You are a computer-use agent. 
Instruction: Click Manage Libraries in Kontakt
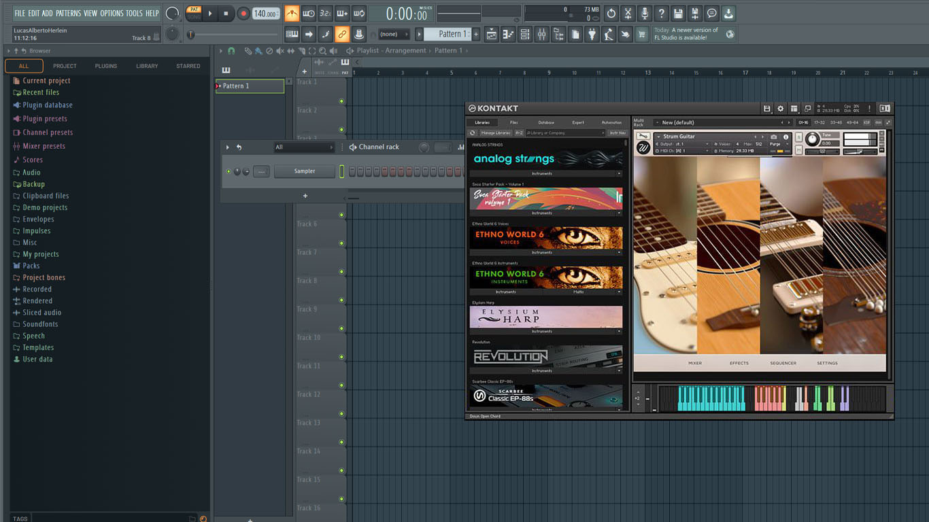click(x=495, y=133)
